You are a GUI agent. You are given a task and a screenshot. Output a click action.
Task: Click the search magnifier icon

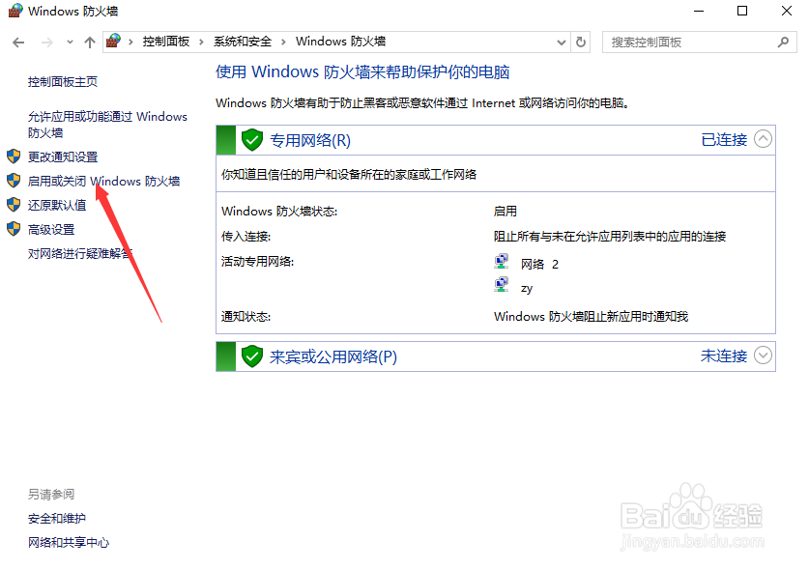783,42
